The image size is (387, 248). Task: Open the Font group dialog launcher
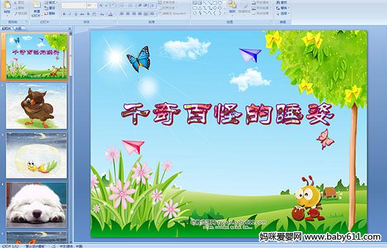(x=115, y=22)
